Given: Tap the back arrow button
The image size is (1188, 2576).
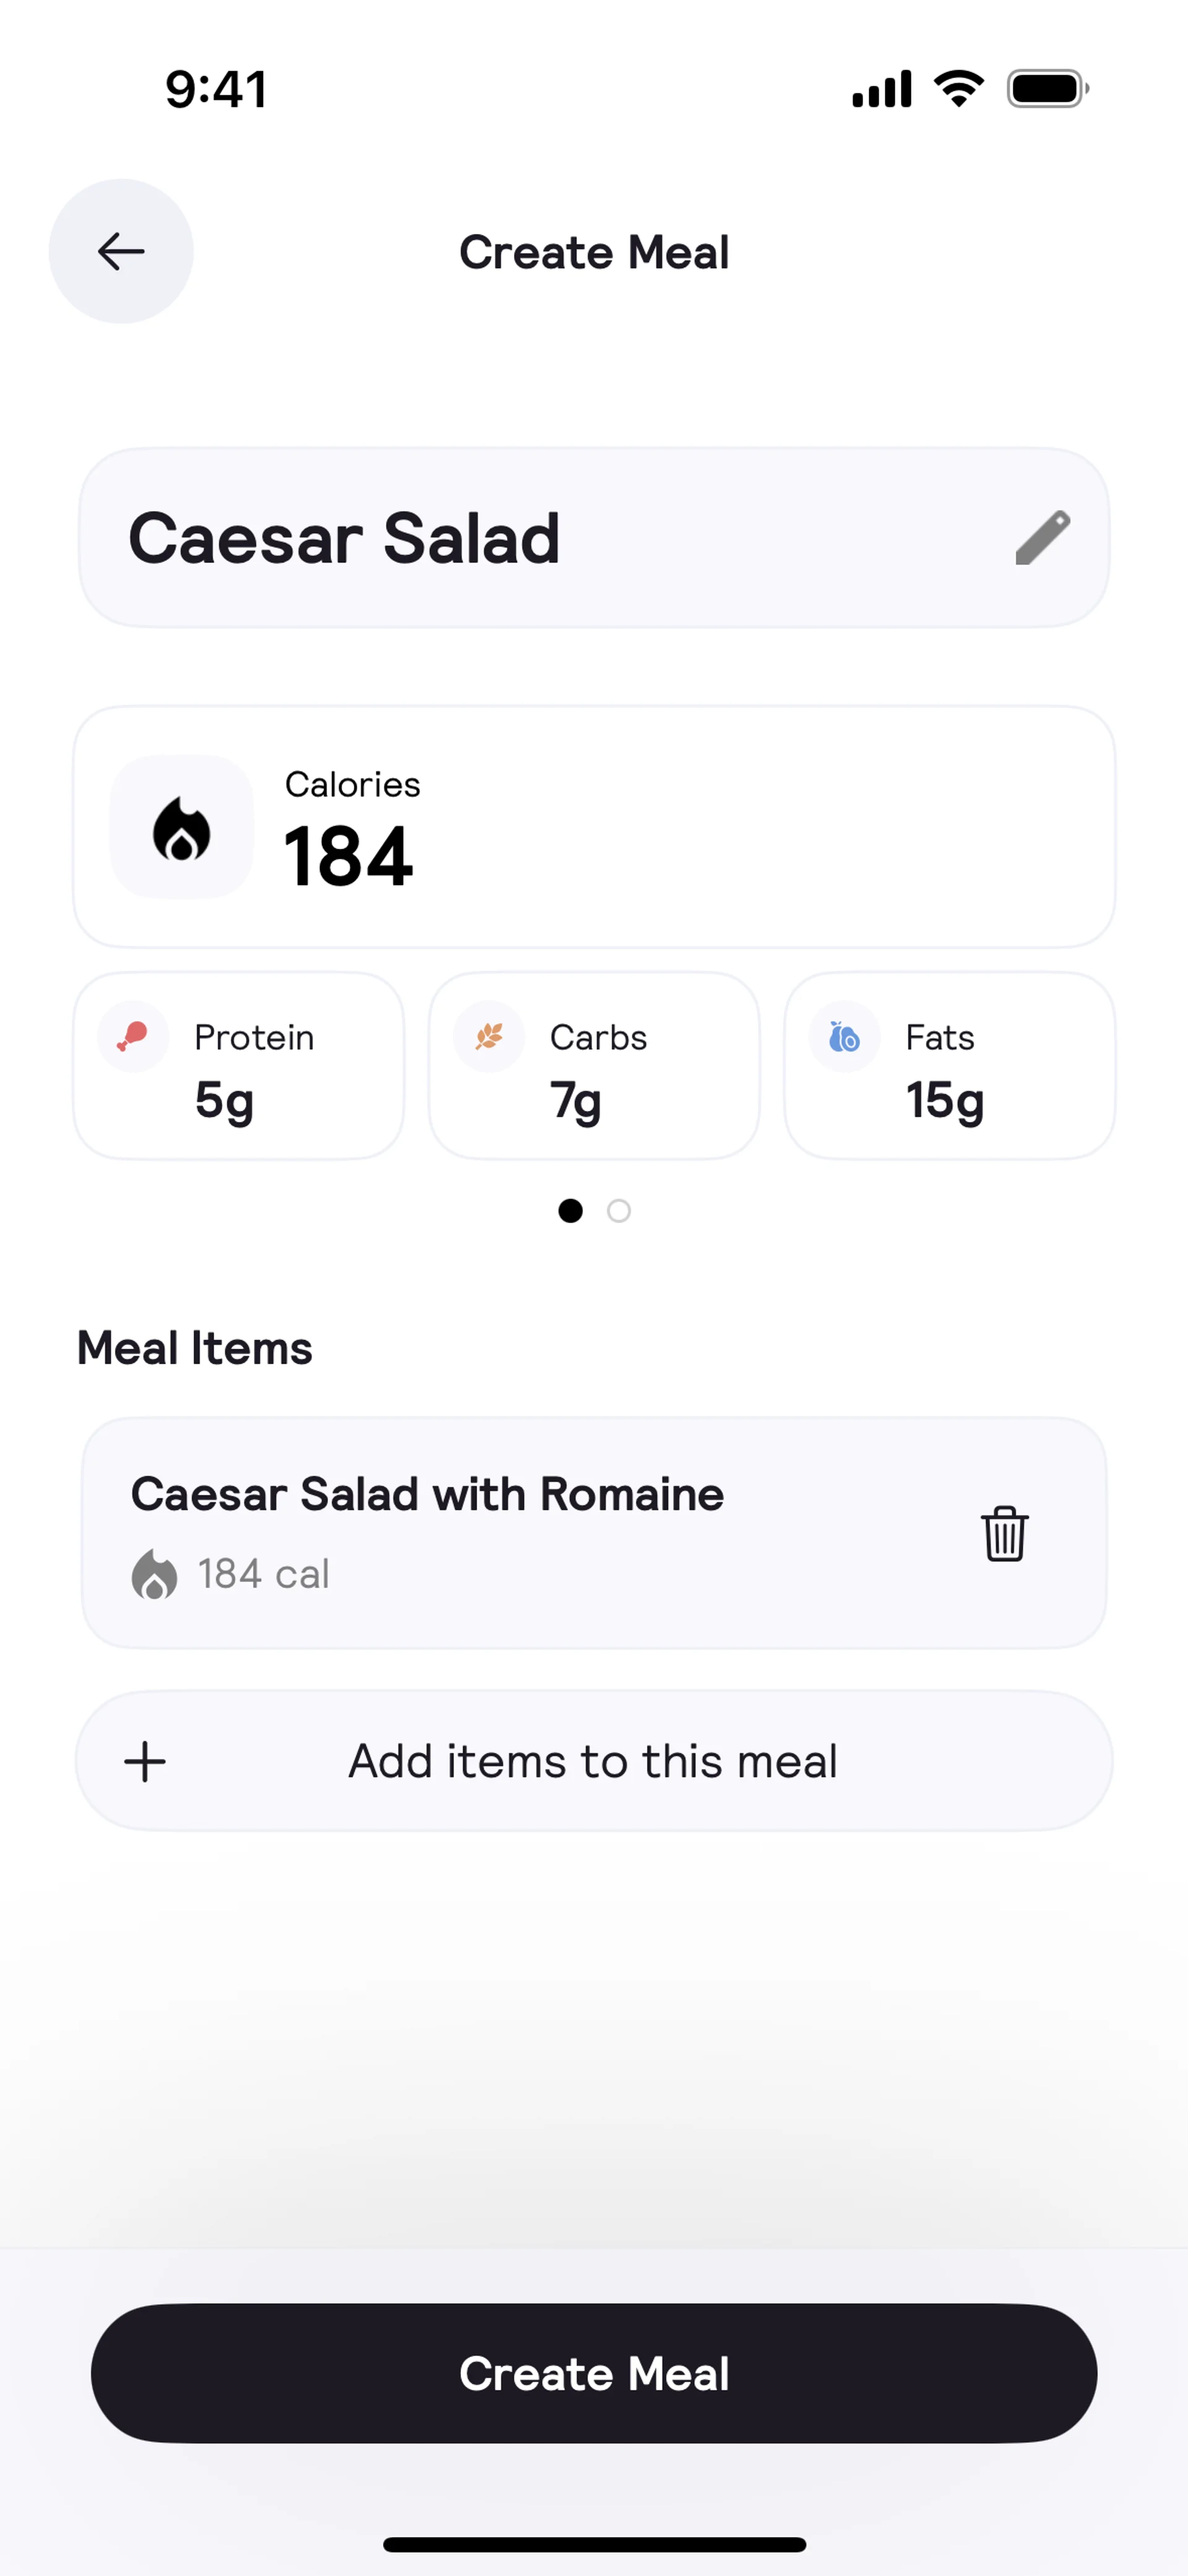Looking at the screenshot, I should click(x=121, y=251).
